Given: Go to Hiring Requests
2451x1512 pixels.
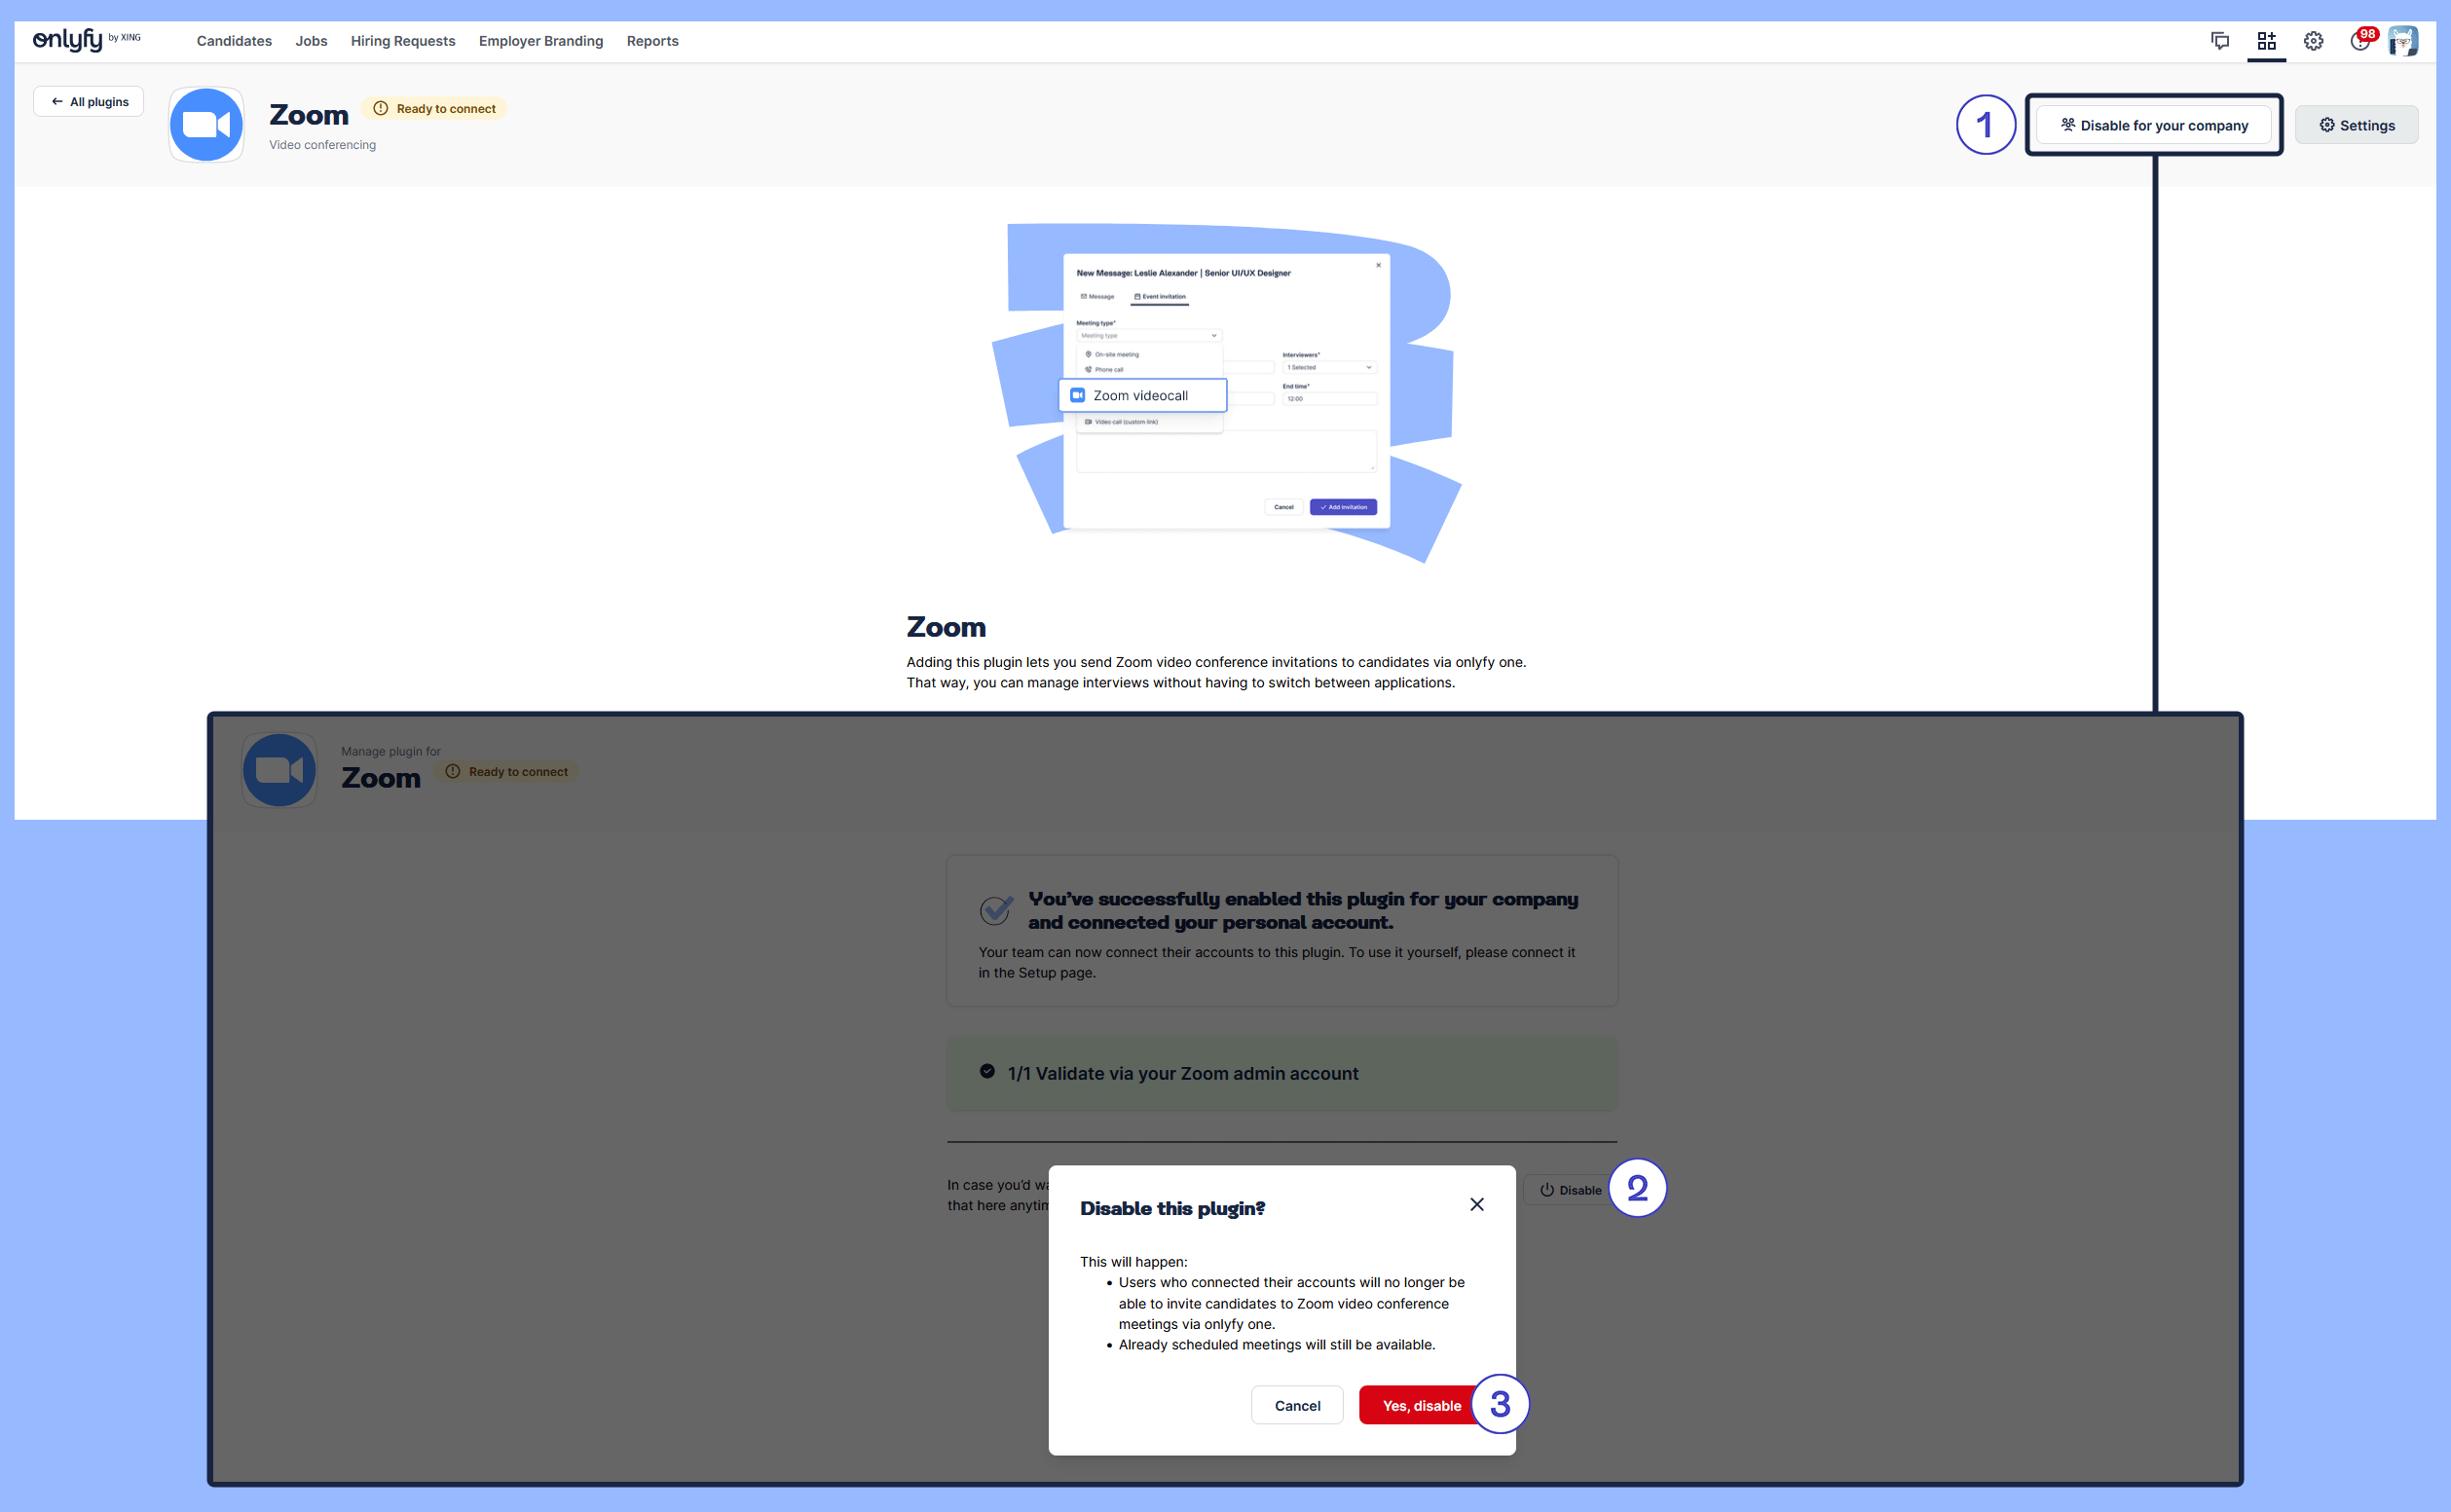Looking at the screenshot, I should point(402,41).
